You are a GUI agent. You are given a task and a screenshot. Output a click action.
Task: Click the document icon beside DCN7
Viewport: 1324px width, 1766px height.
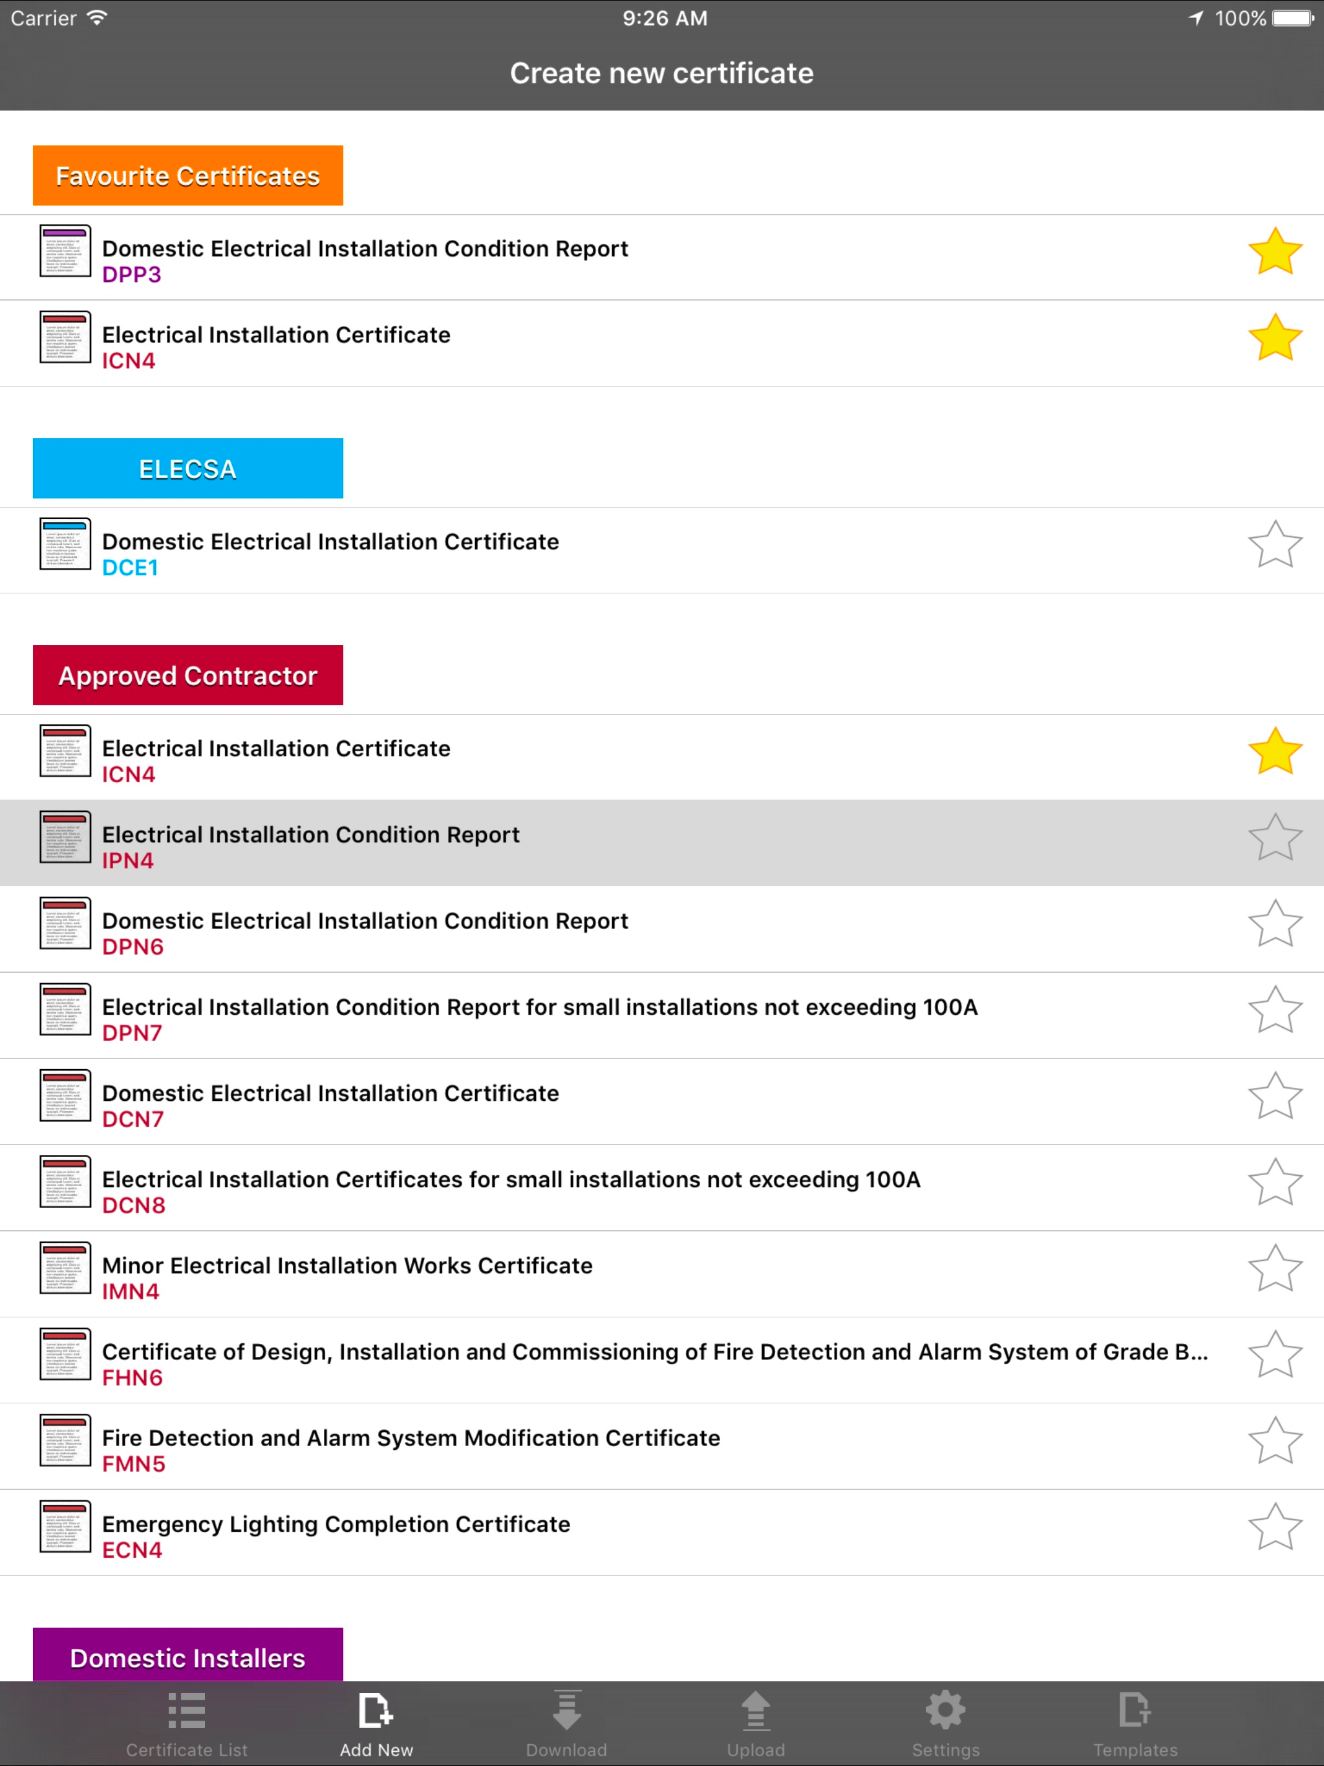(x=65, y=1096)
